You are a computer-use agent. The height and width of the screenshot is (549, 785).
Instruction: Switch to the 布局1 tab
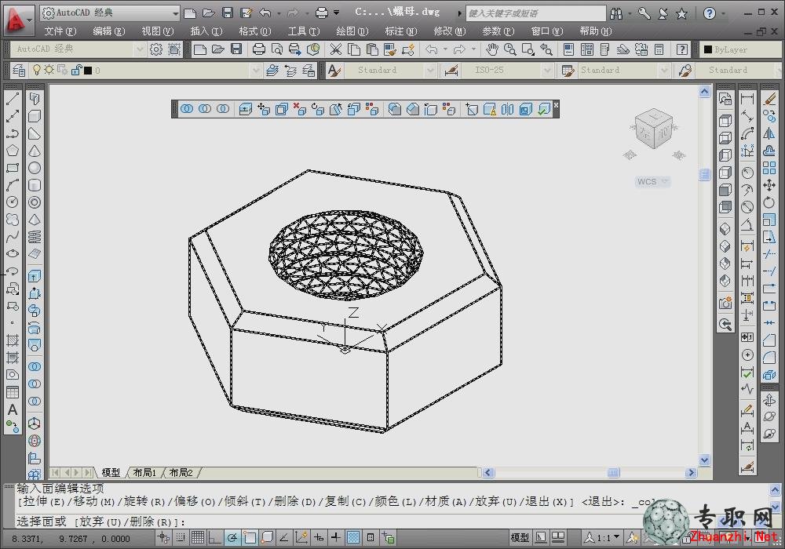(144, 472)
